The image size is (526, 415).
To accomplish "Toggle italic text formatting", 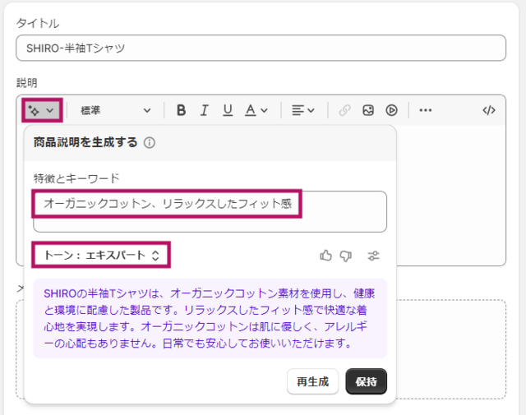I will point(205,110).
